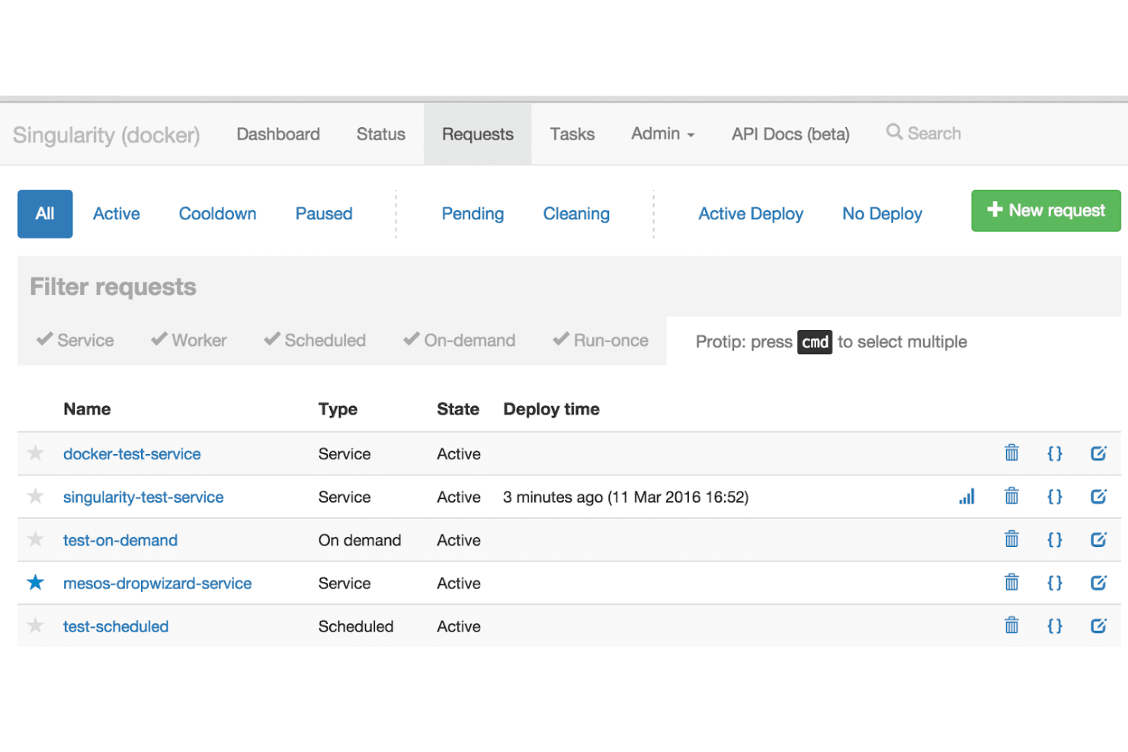The image size is (1128, 752).
Task: Sort the table by Deploy time
Action: pyautogui.click(x=551, y=409)
